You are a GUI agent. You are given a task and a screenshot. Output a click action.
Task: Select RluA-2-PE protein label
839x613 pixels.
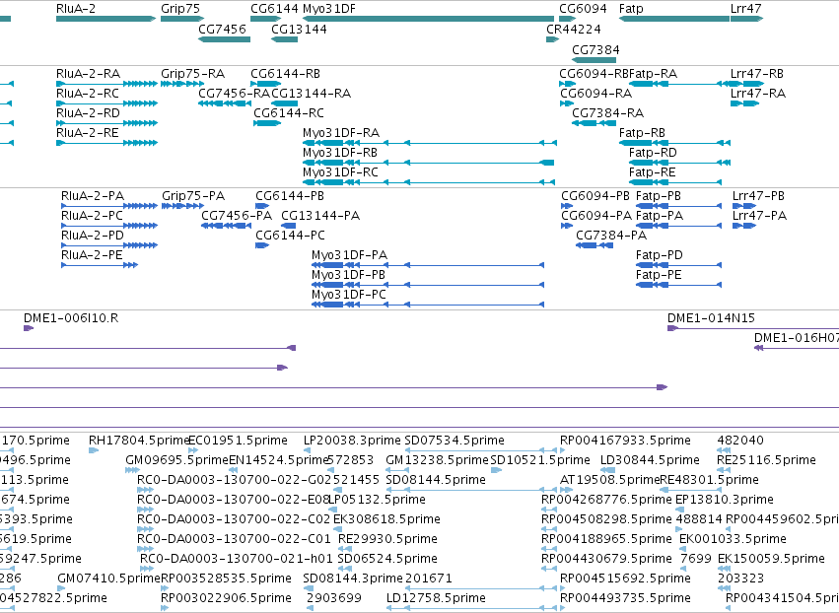(x=92, y=255)
